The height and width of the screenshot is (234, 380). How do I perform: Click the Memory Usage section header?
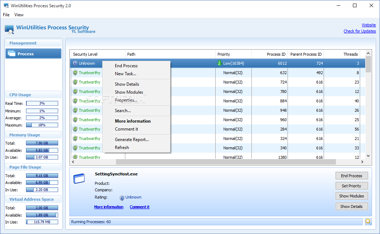(34, 135)
